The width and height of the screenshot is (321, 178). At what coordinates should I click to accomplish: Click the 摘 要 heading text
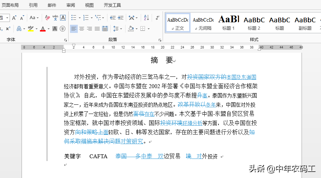pos(162,60)
